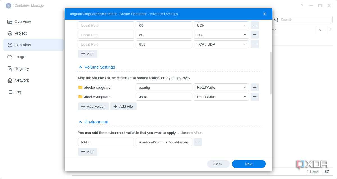Go Back to previous step
Screen dimensions: 337x179
218,164
